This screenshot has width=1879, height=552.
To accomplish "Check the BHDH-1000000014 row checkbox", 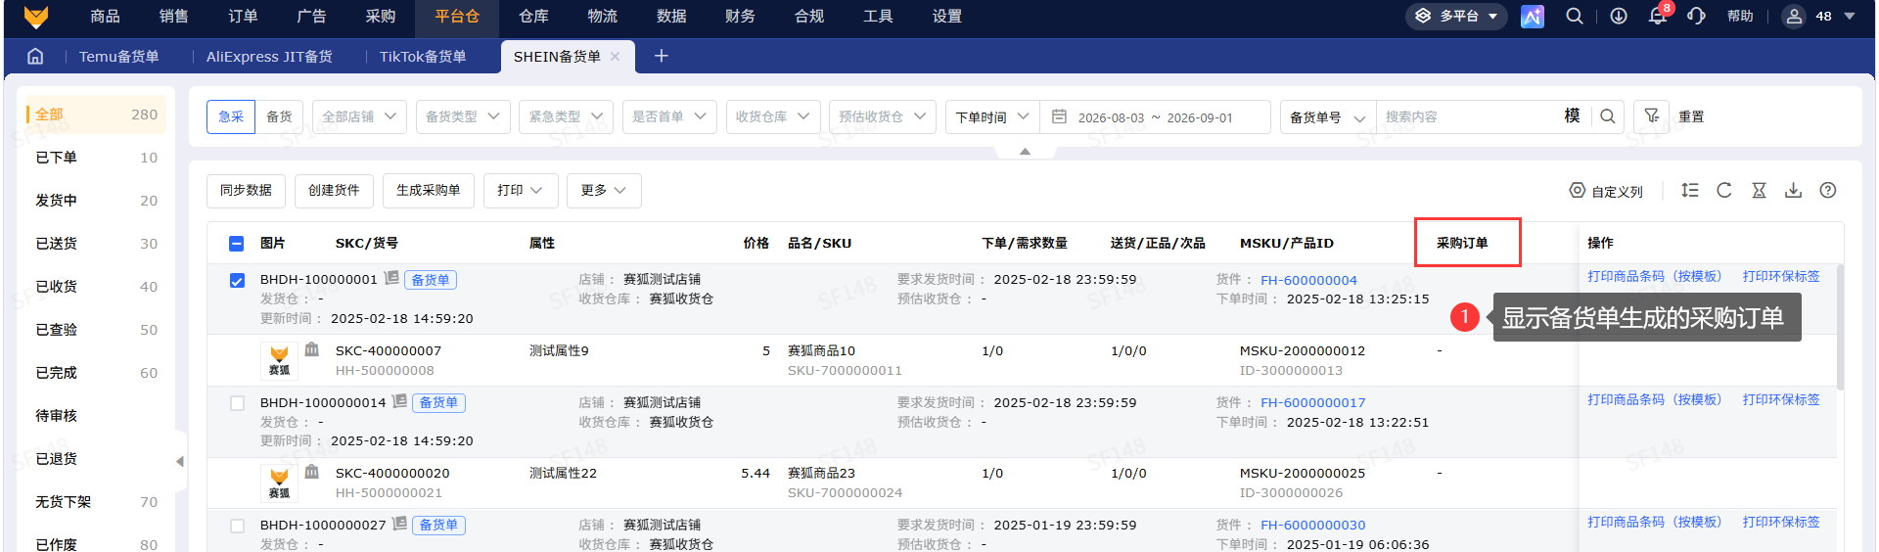I will (237, 403).
